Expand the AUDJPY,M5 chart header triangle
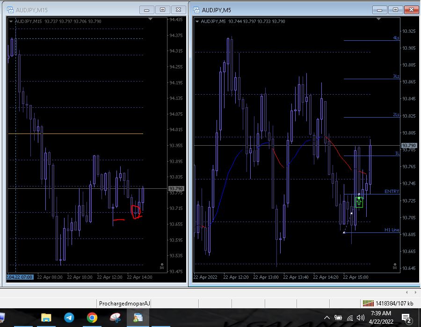 click(x=197, y=21)
